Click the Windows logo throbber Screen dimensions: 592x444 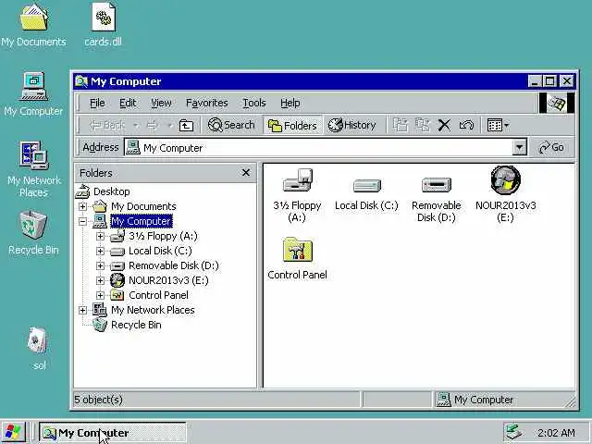(557, 103)
